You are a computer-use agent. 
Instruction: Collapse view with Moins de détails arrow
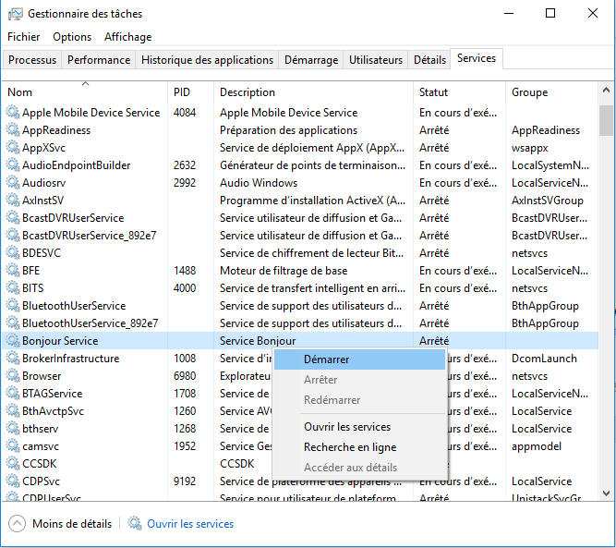pyautogui.click(x=17, y=524)
